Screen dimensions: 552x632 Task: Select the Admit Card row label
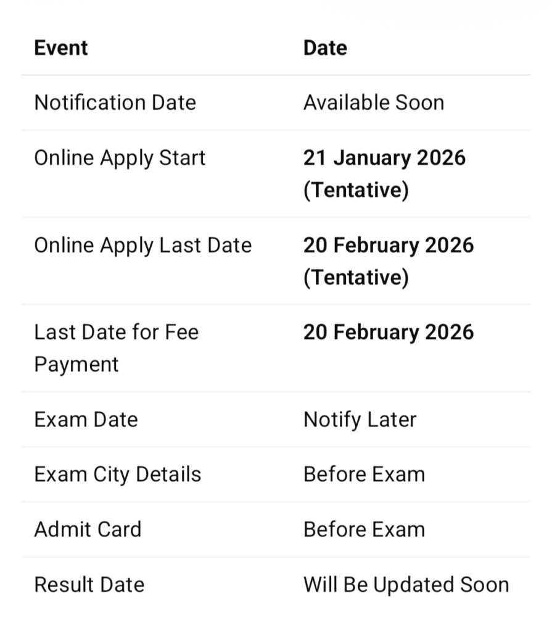tap(88, 530)
